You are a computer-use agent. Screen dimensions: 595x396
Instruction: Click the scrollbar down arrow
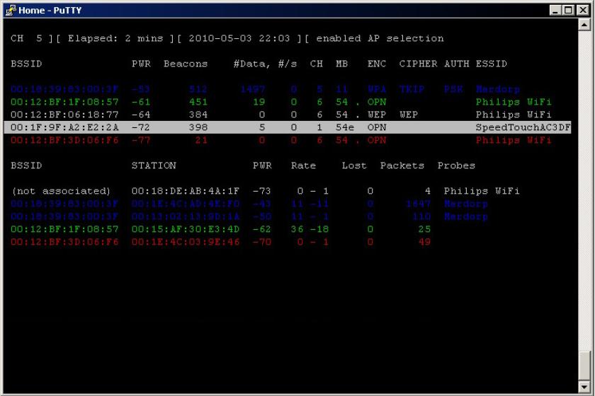pos(584,388)
